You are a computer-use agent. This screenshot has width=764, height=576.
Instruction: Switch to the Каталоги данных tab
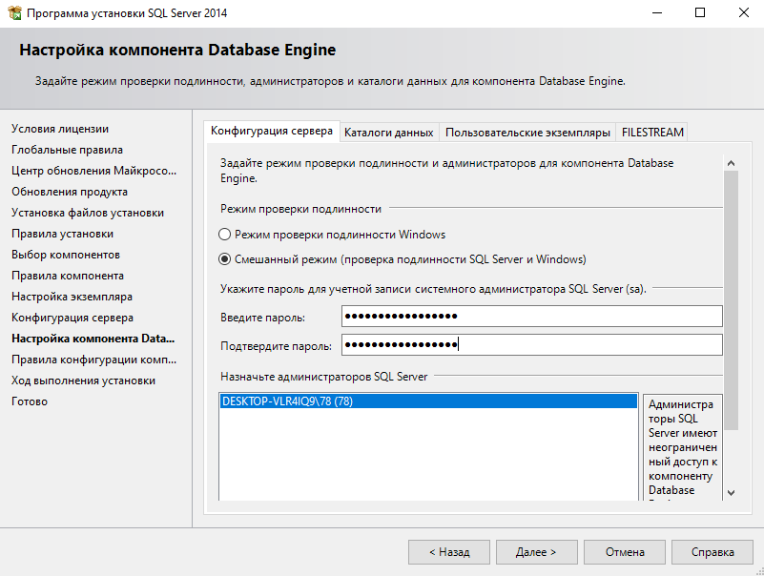389,133
